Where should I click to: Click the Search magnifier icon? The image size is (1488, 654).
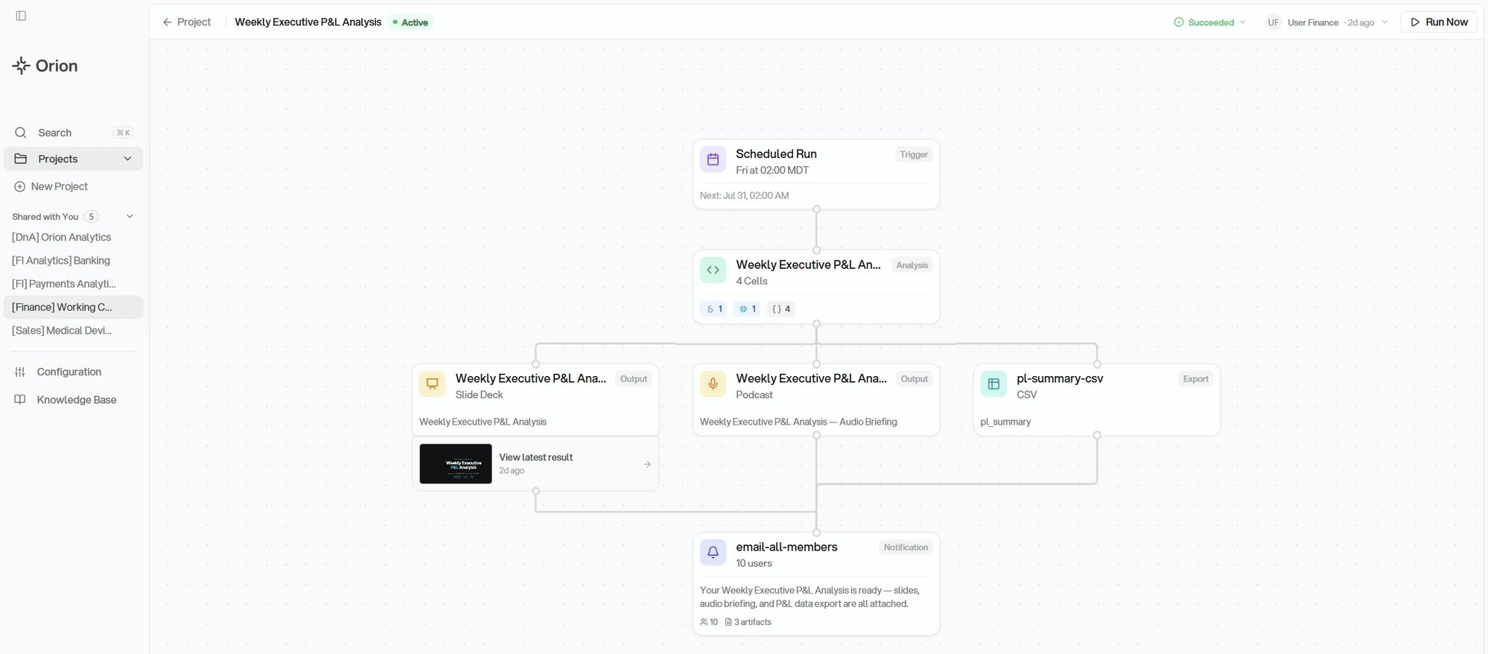(21, 133)
